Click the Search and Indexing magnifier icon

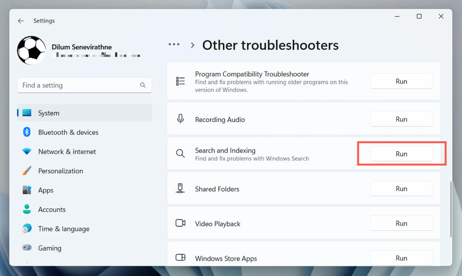pyautogui.click(x=180, y=153)
